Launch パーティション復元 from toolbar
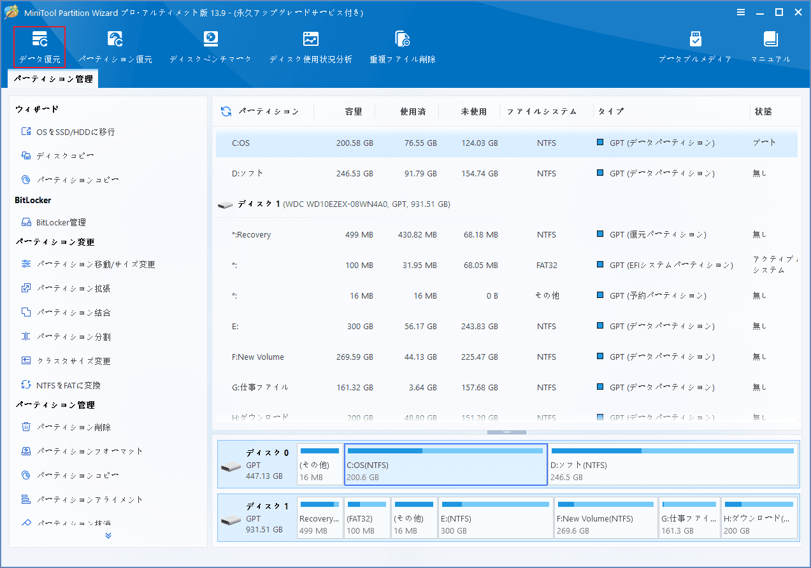 [x=115, y=47]
